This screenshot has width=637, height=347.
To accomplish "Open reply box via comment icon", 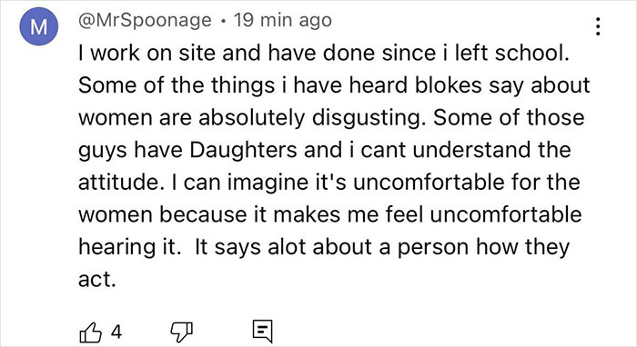I will coord(262,332).
